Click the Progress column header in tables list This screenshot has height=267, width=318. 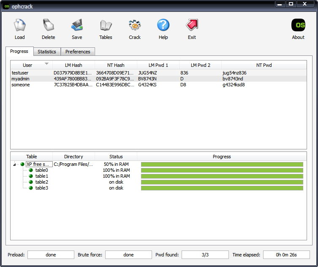coord(222,157)
